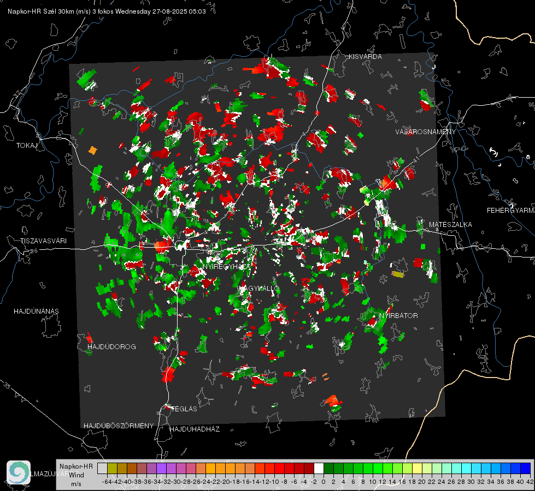
Task: Choose the deep blue swatch between 40 and 42
Action: click(526, 468)
